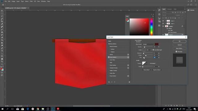Open Microsoft Edge from the taskbar
The height and width of the screenshot is (111, 198).
point(28,109)
